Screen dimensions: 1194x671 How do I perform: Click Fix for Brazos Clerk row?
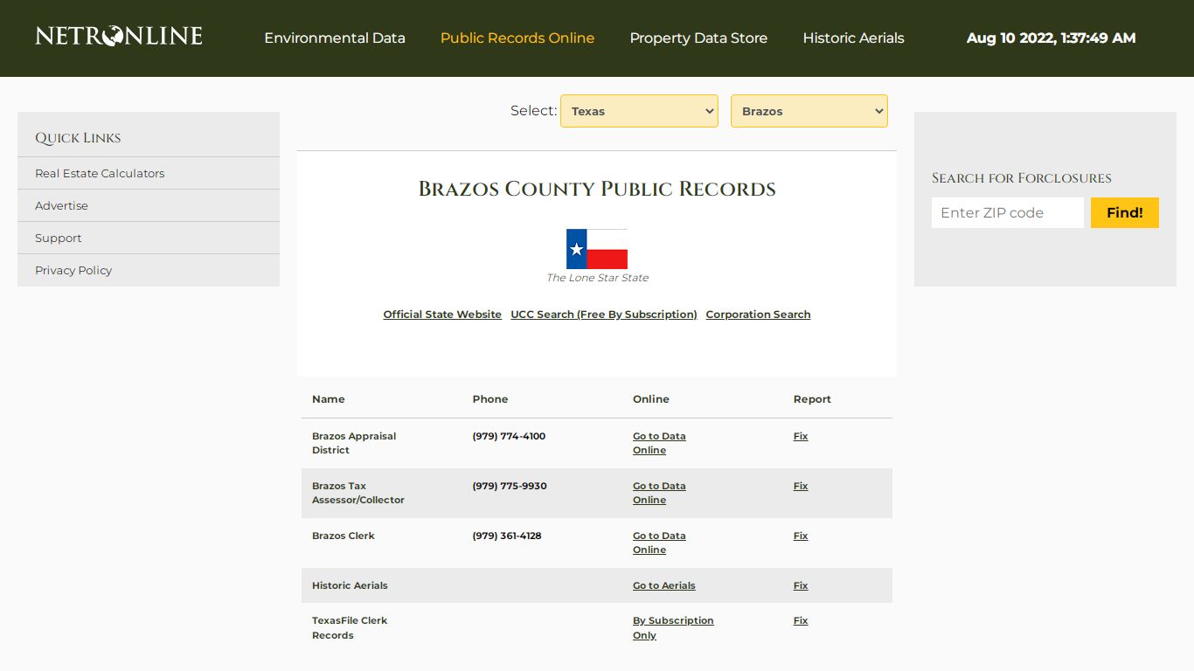[x=801, y=536]
